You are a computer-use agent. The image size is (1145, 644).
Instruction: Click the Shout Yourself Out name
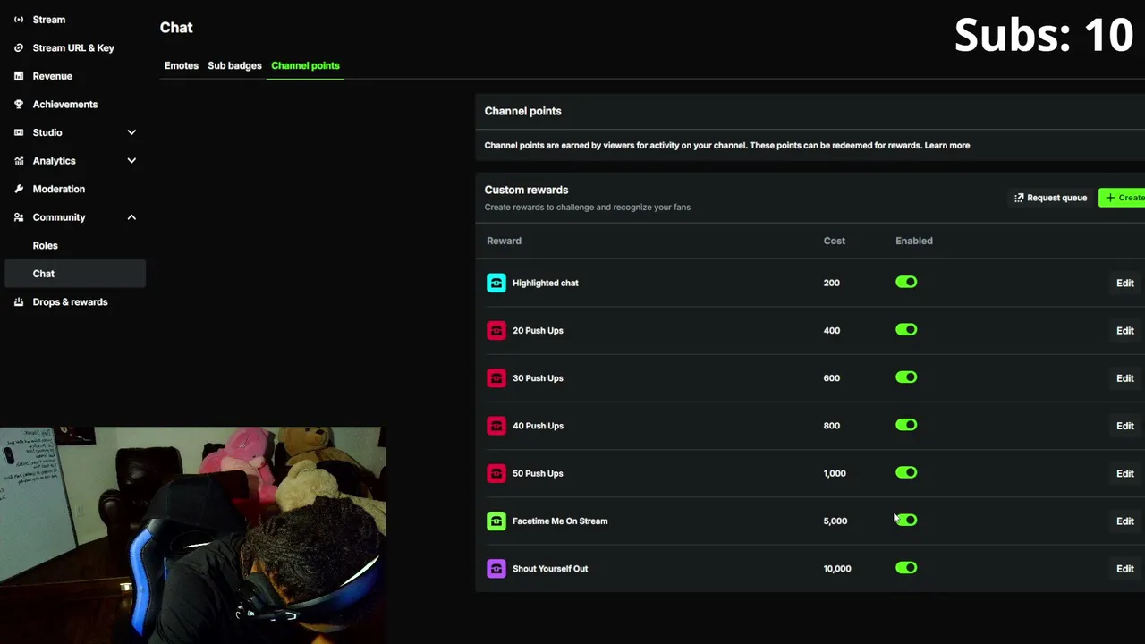[550, 569]
